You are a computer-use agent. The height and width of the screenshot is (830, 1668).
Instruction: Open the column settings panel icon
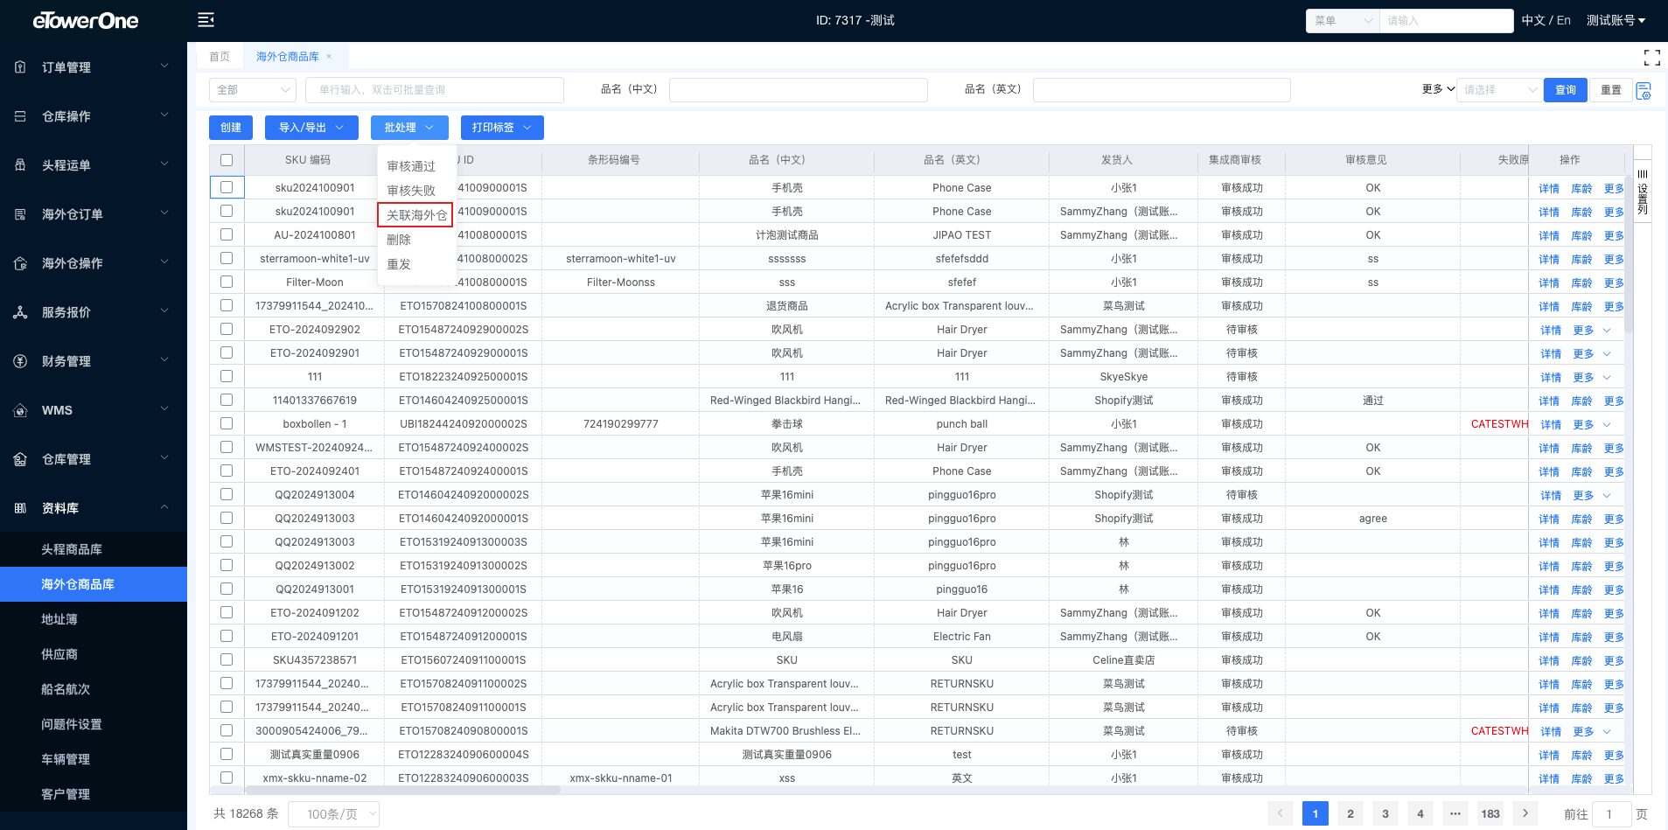click(1643, 192)
